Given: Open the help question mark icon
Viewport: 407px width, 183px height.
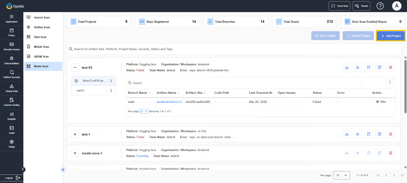Looking at the screenshot, I should click(380, 6).
